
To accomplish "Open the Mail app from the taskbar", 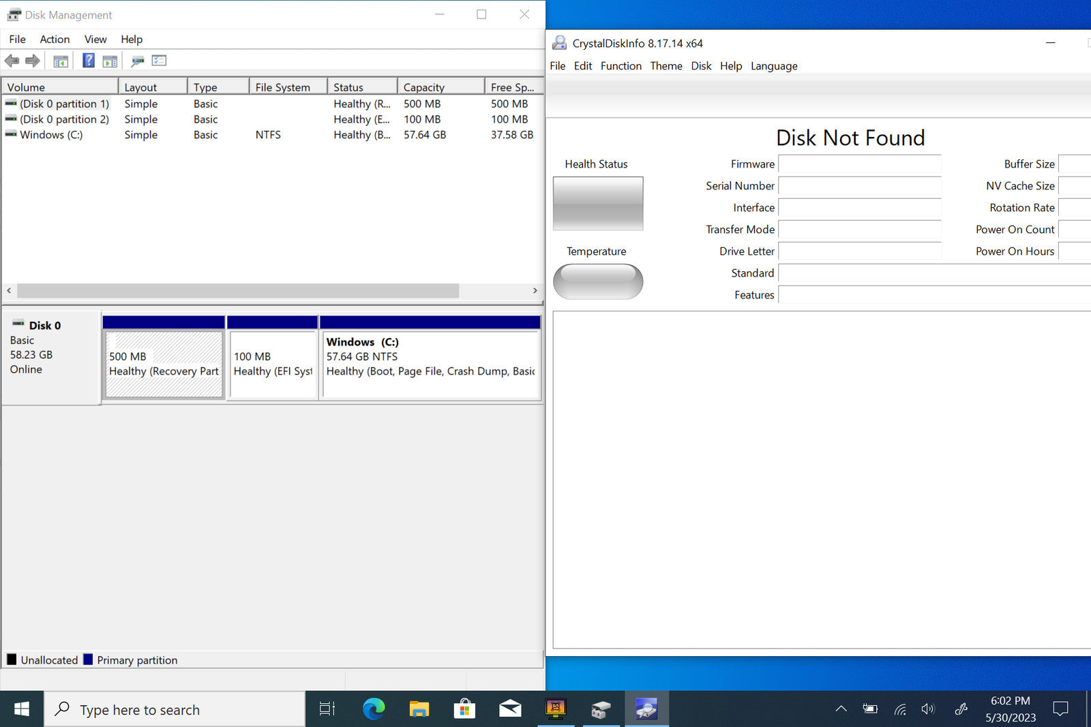I will pos(510,709).
